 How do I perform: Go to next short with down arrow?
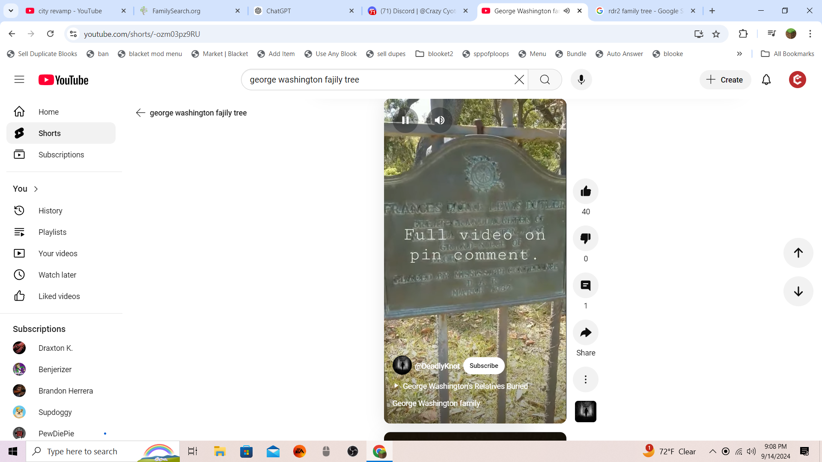tap(798, 291)
